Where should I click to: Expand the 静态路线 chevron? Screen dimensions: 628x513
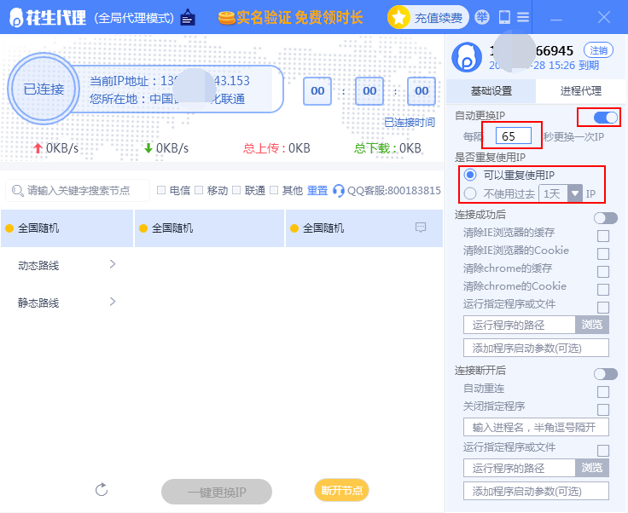click(x=113, y=301)
